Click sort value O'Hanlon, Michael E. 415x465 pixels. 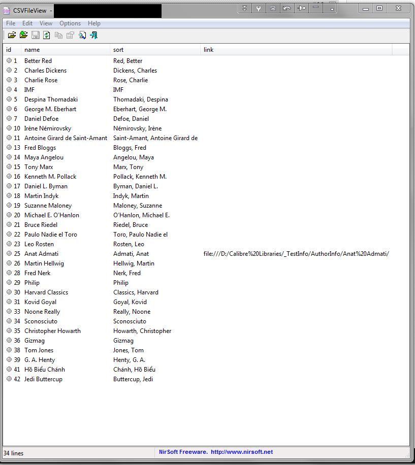click(142, 215)
